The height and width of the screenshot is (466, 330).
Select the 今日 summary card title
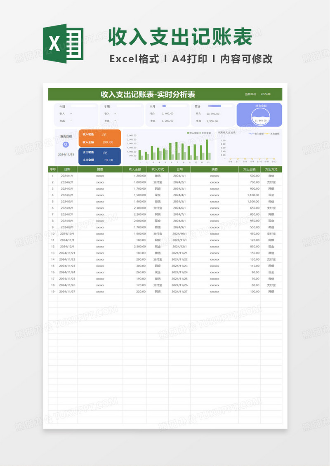[62, 106]
